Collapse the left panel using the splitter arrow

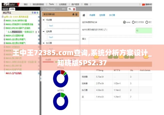pyautogui.click(x=41, y=78)
